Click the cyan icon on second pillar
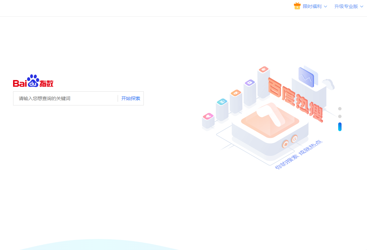This screenshot has height=250, width=367. (222, 102)
